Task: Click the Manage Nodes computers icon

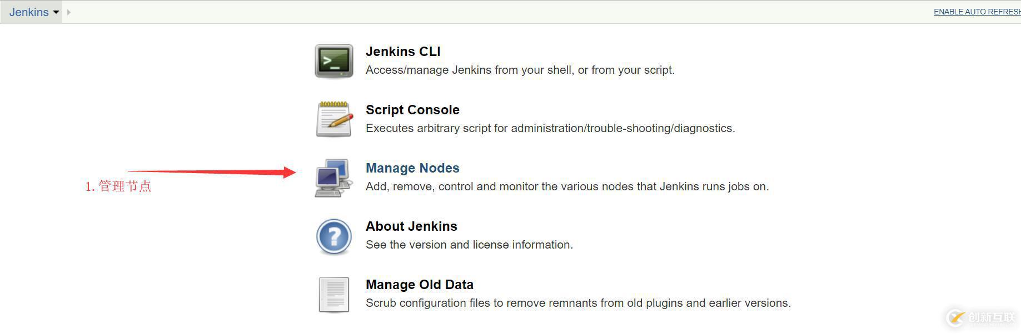Action: (x=333, y=178)
